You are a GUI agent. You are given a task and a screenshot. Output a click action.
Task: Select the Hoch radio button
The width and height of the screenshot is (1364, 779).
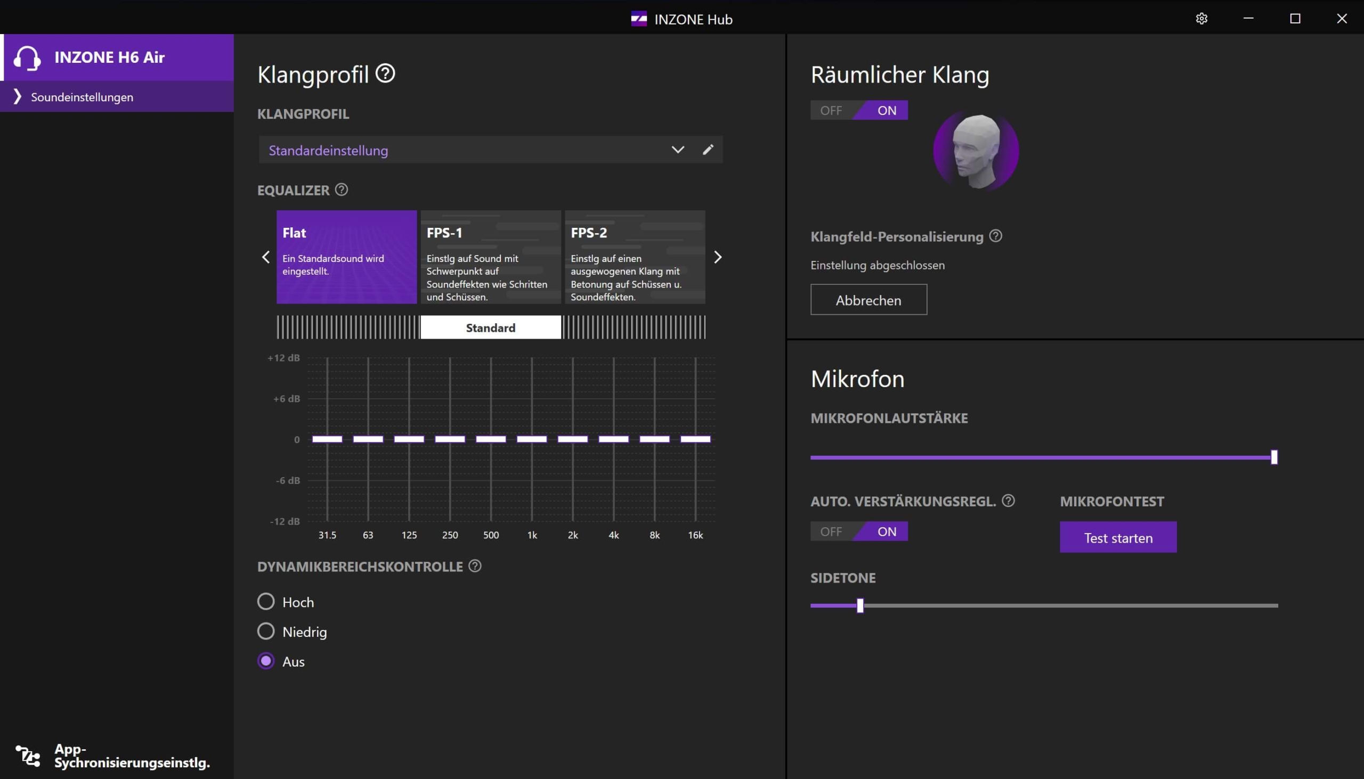tap(266, 601)
